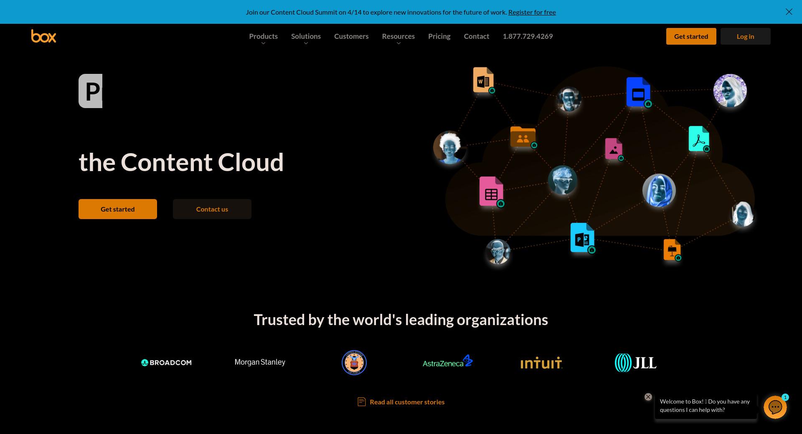This screenshot has width=802, height=434.
Task: Click the Content Cloud headline text
Action: click(181, 162)
